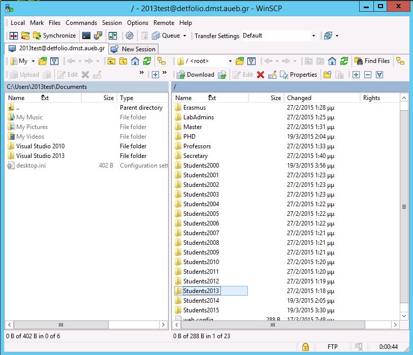
Task: Refresh the remote directory listing
Action: (344, 61)
